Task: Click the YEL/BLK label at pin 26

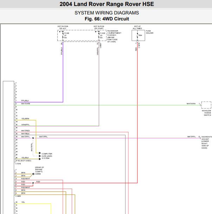Action: coord(25,158)
